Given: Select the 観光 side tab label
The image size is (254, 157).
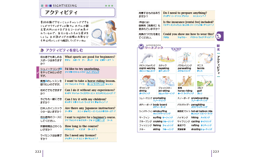Looking at the screenshot, I should pos(218,48).
